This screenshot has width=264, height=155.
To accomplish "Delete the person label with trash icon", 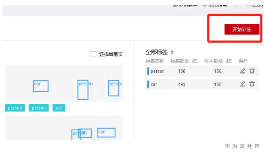I will click(x=252, y=71).
